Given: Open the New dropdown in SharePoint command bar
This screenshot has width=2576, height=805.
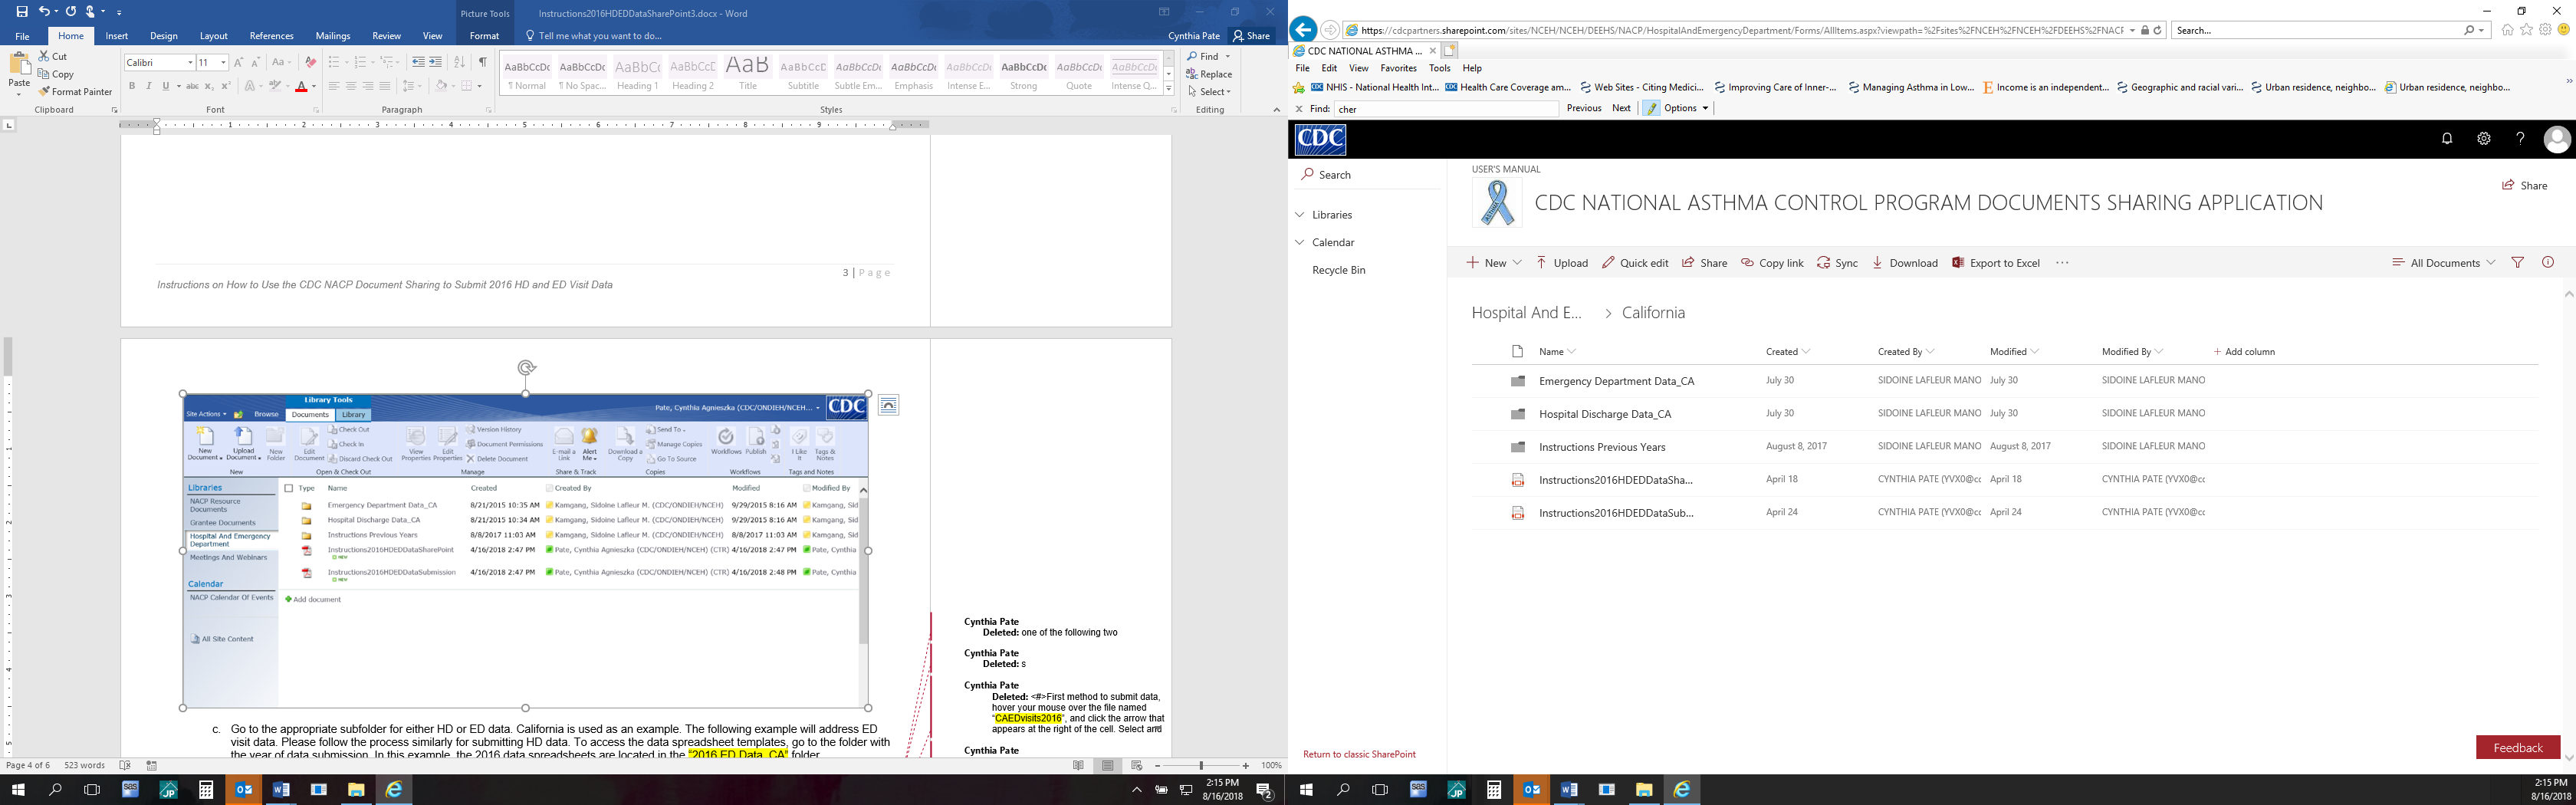Looking at the screenshot, I should (x=1494, y=263).
